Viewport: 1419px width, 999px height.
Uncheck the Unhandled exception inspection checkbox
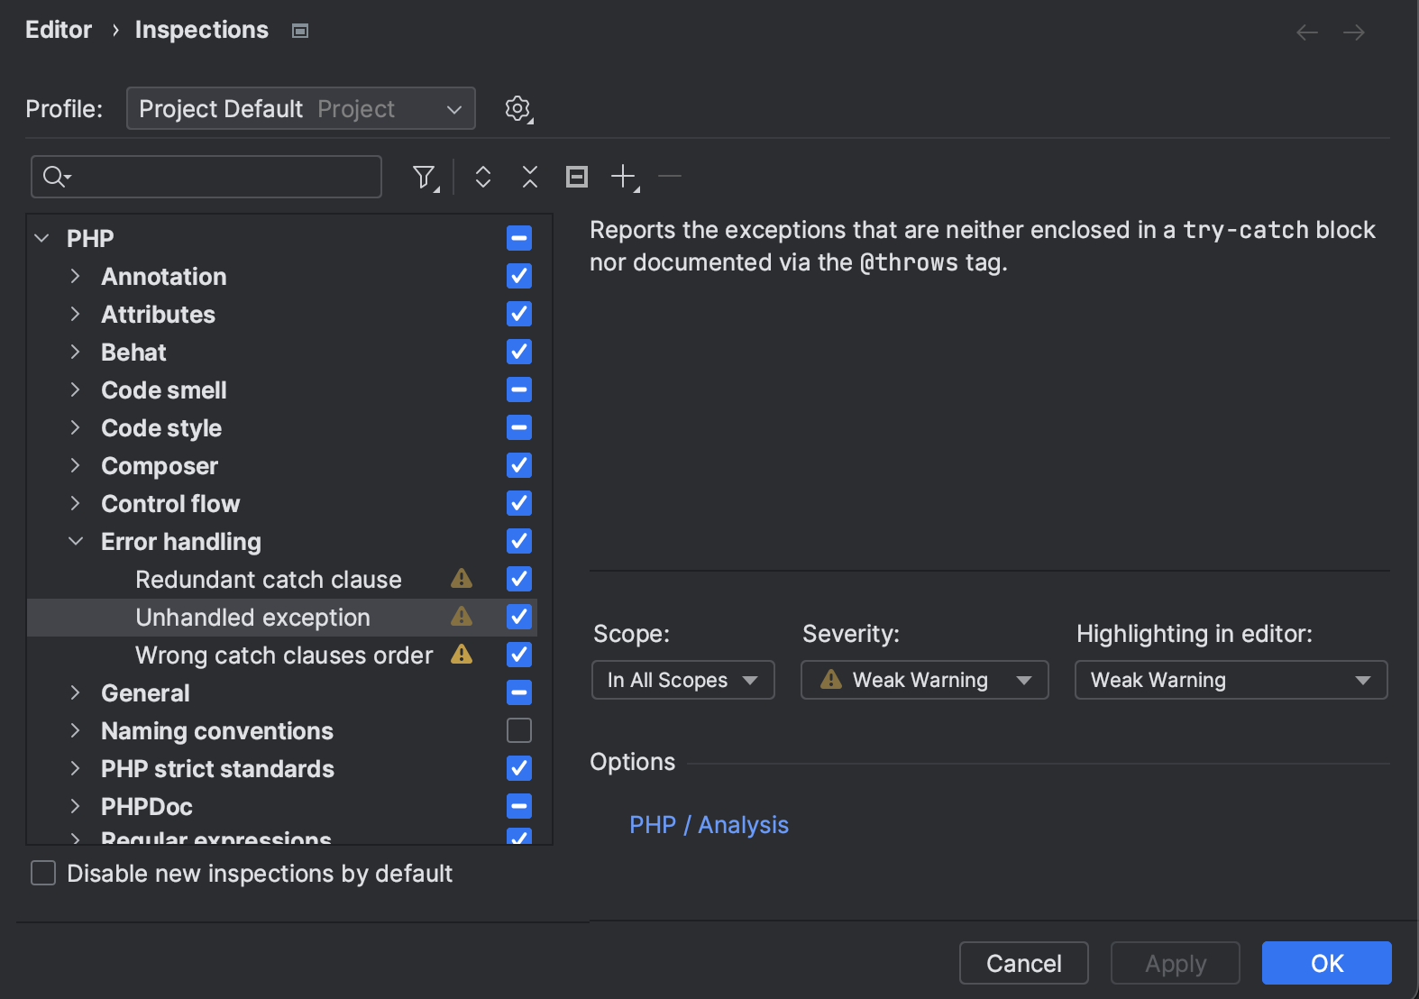pyautogui.click(x=519, y=617)
